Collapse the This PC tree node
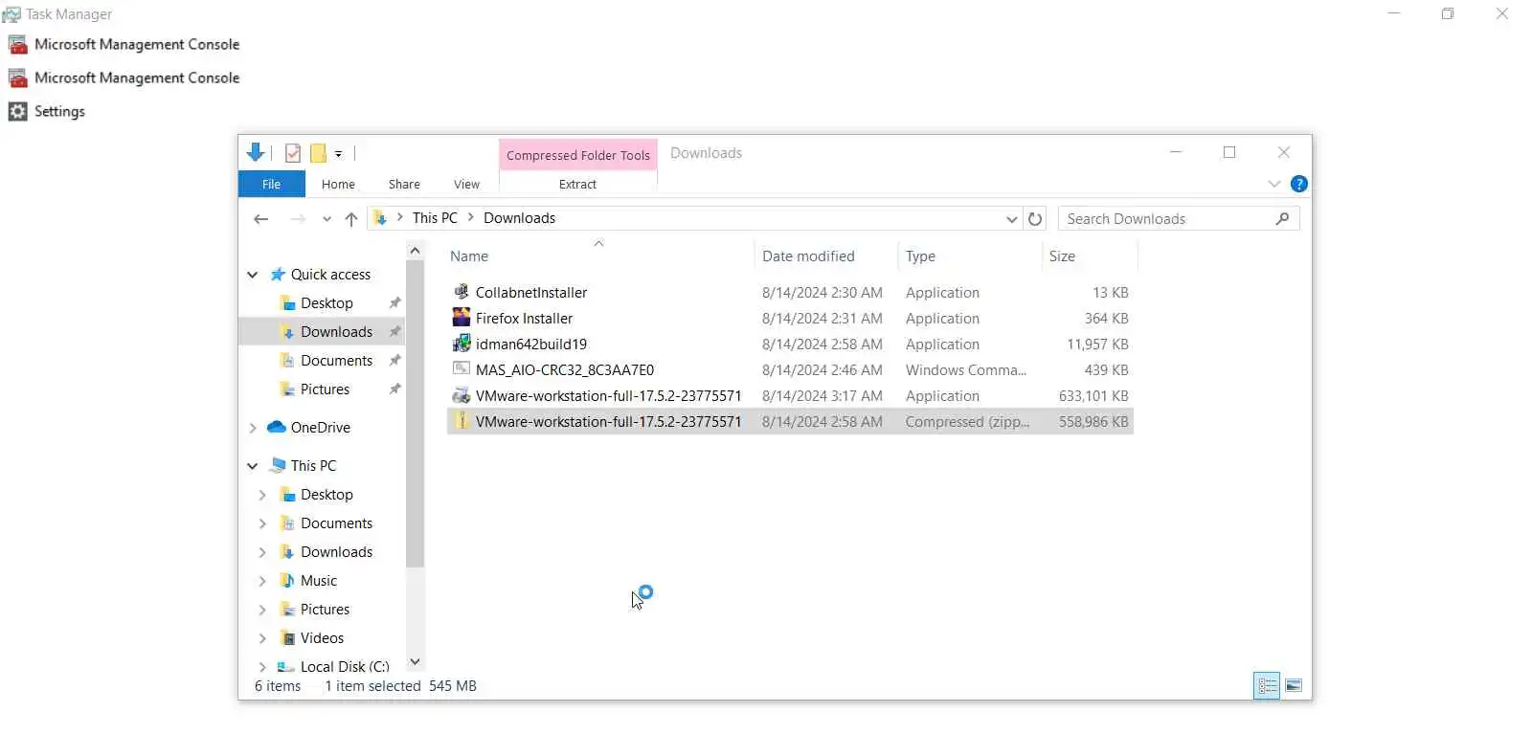Image resolution: width=1532 pixels, height=734 pixels. coord(253,466)
